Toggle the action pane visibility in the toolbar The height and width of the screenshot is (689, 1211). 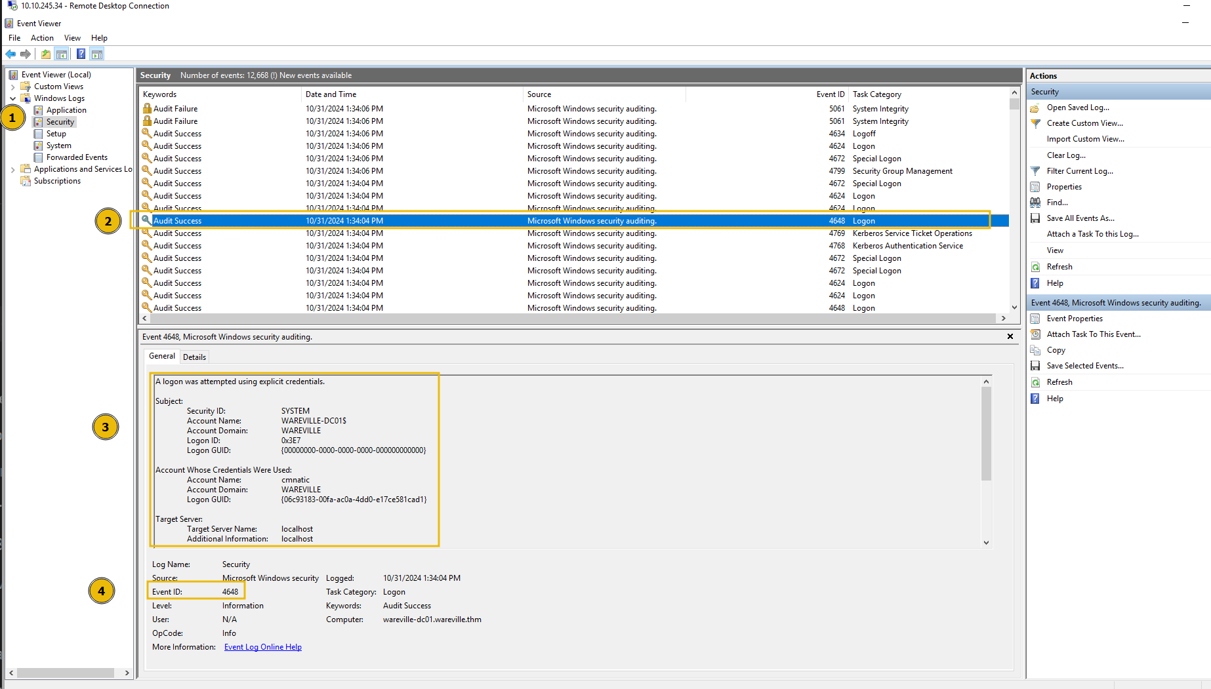pos(96,54)
